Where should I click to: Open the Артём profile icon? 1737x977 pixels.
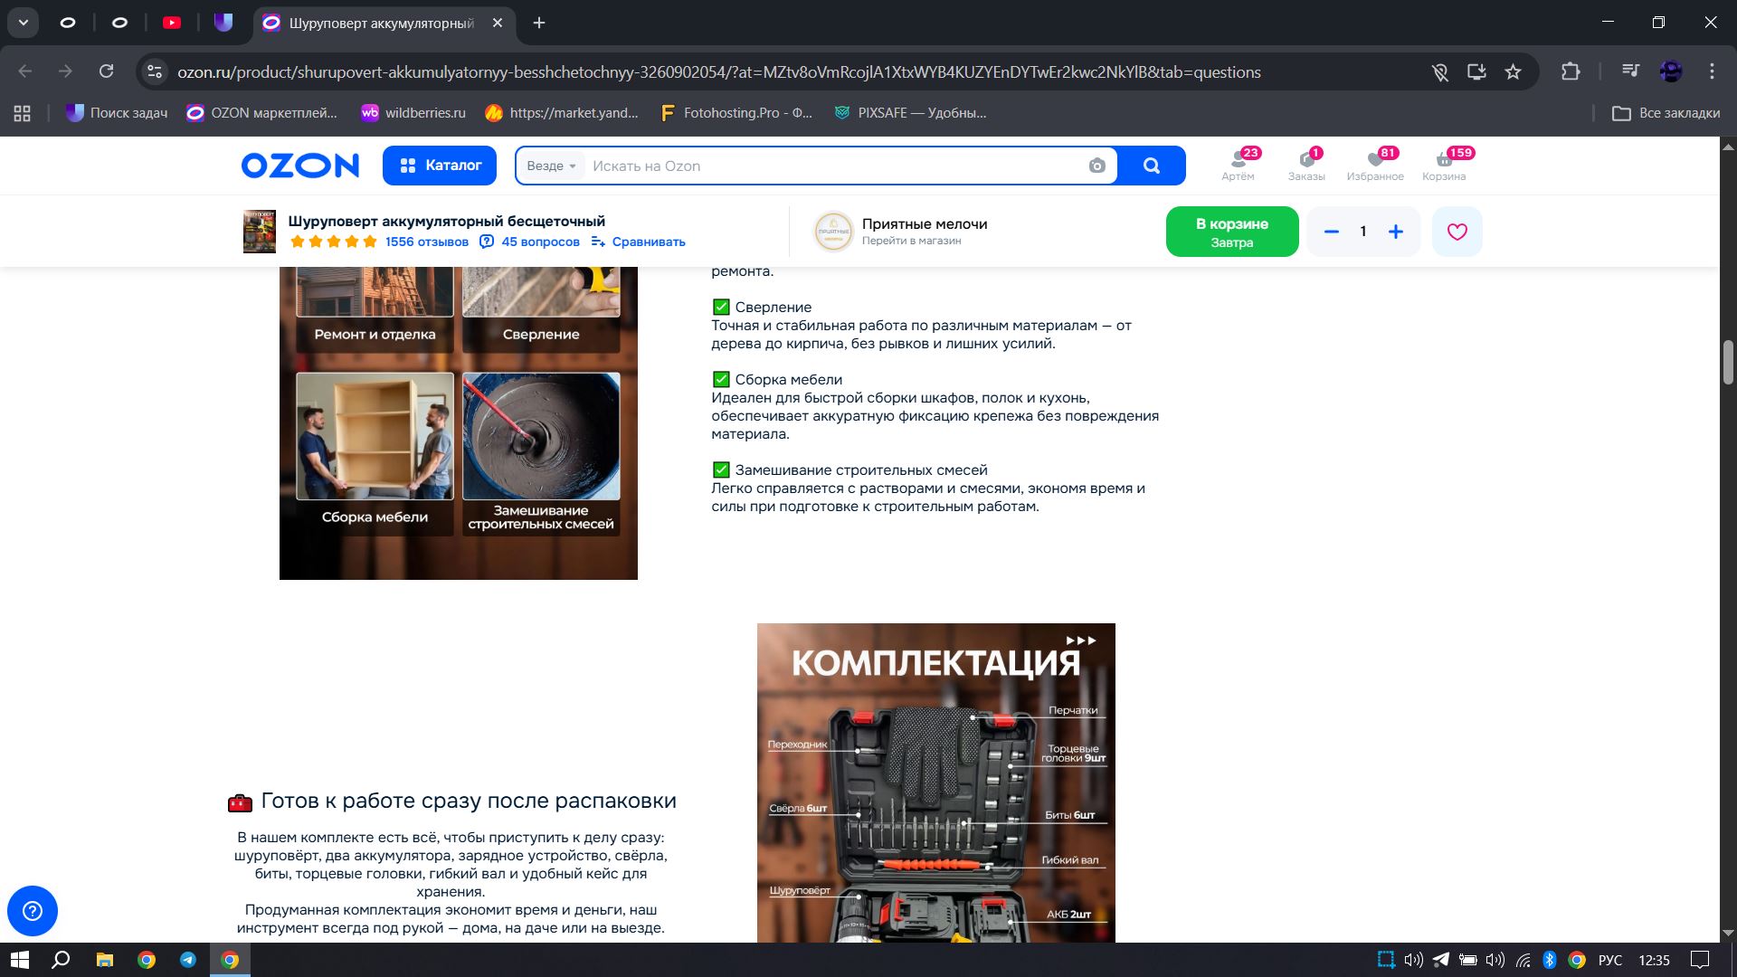tap(1238, 165)
